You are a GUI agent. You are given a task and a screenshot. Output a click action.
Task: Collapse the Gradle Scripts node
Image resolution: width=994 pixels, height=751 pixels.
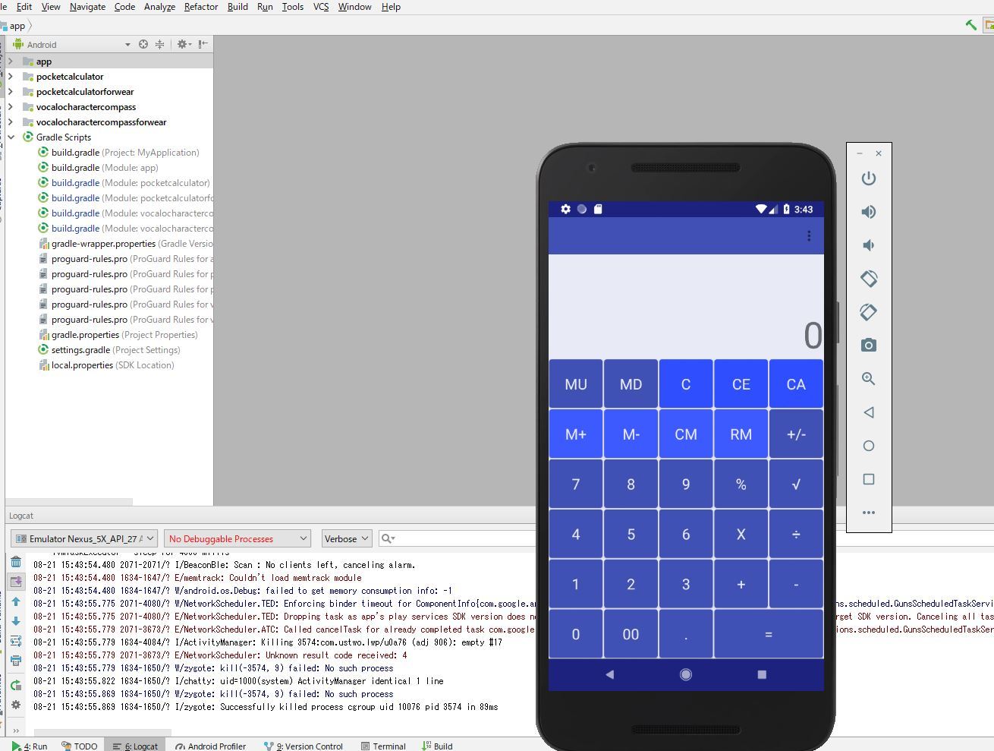point(11,137)
